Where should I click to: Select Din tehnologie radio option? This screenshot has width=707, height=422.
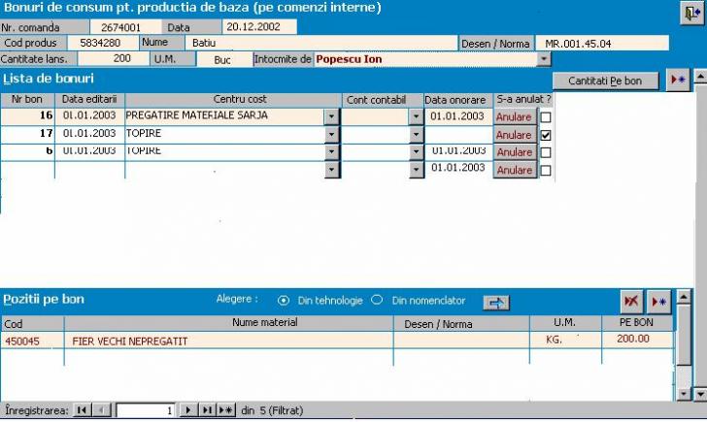point(284,301)
